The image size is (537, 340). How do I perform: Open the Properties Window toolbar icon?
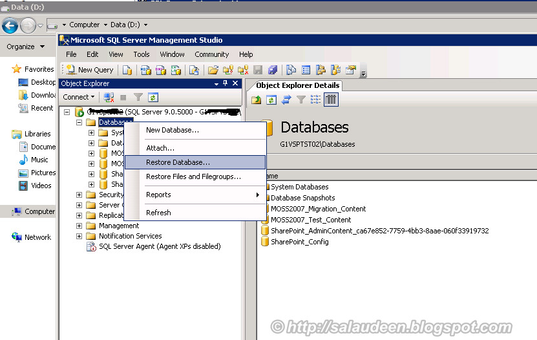pos(351,70)
